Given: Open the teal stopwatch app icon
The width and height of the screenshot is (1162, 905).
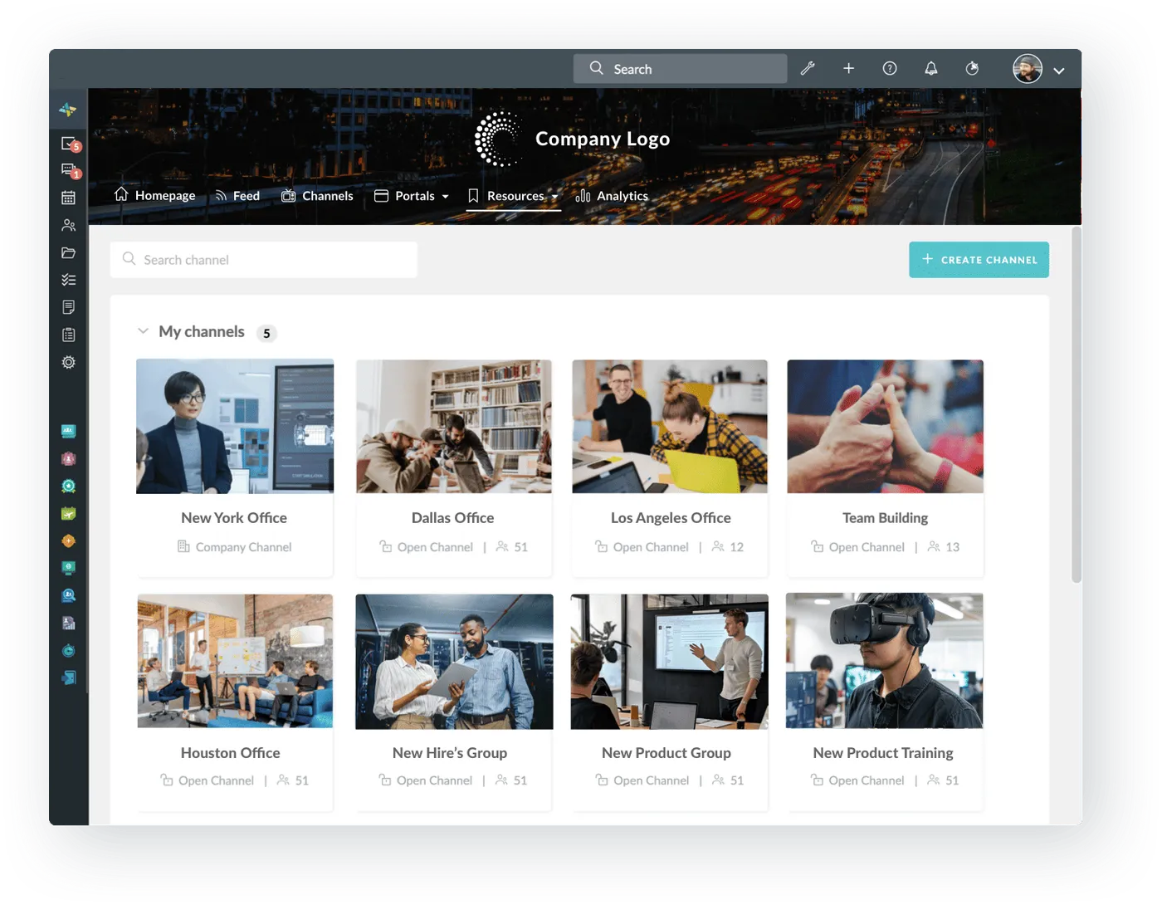Looking at the screenshot, I should click(x=68, y=650).
